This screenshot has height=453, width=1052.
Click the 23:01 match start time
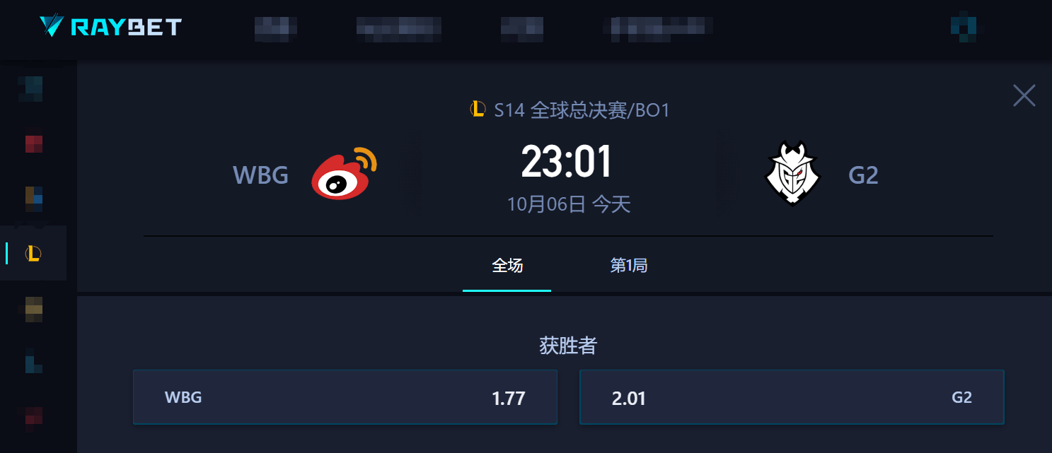[567, 162]
